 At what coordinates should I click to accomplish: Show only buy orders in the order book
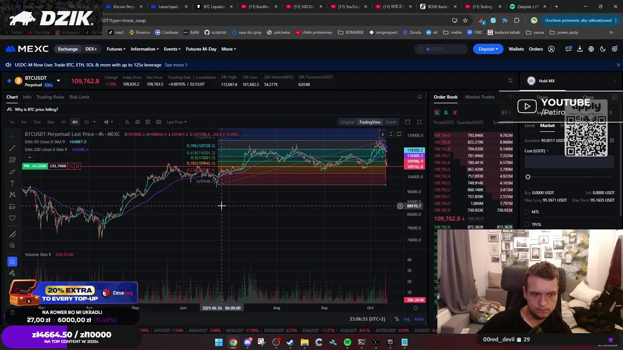(x=446, y=112)
